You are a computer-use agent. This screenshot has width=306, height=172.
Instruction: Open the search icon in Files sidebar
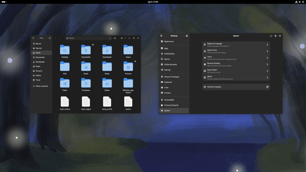point(33,38)
